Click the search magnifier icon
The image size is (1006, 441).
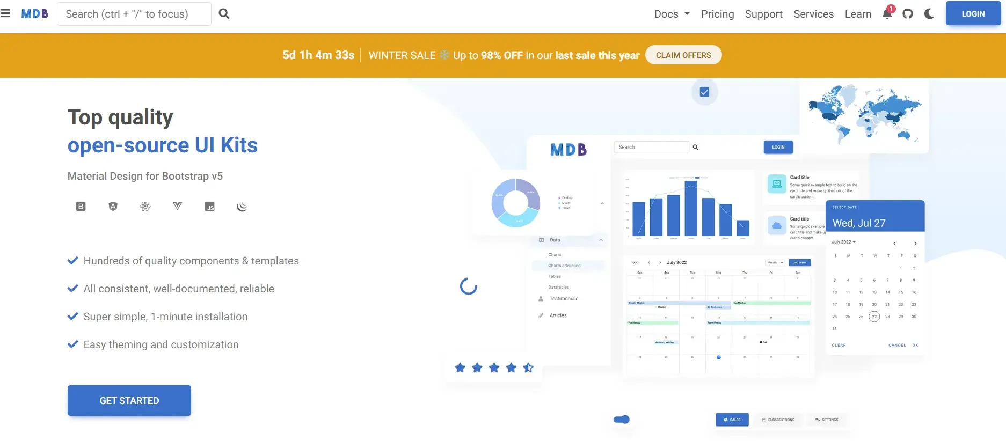tap(224, 14)
